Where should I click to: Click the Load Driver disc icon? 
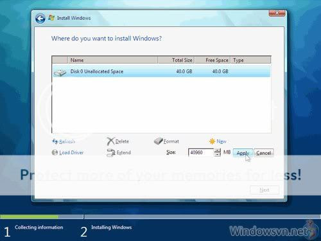pos(55,152)
